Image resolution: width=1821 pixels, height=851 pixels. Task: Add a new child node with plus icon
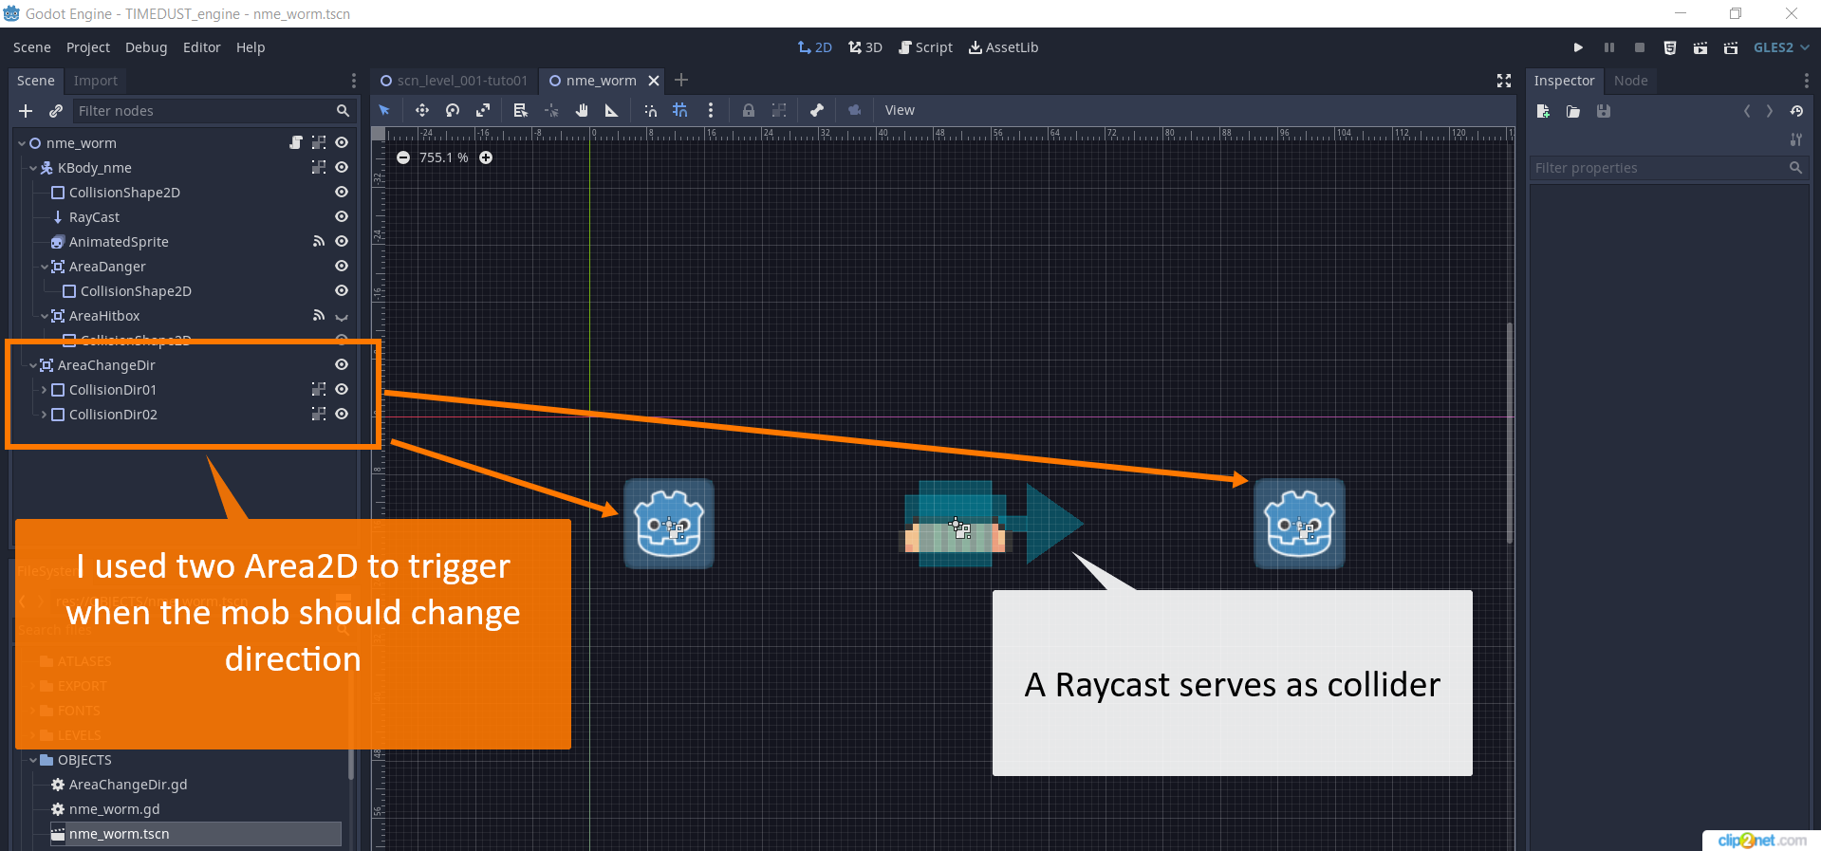(x=26, y=111)
